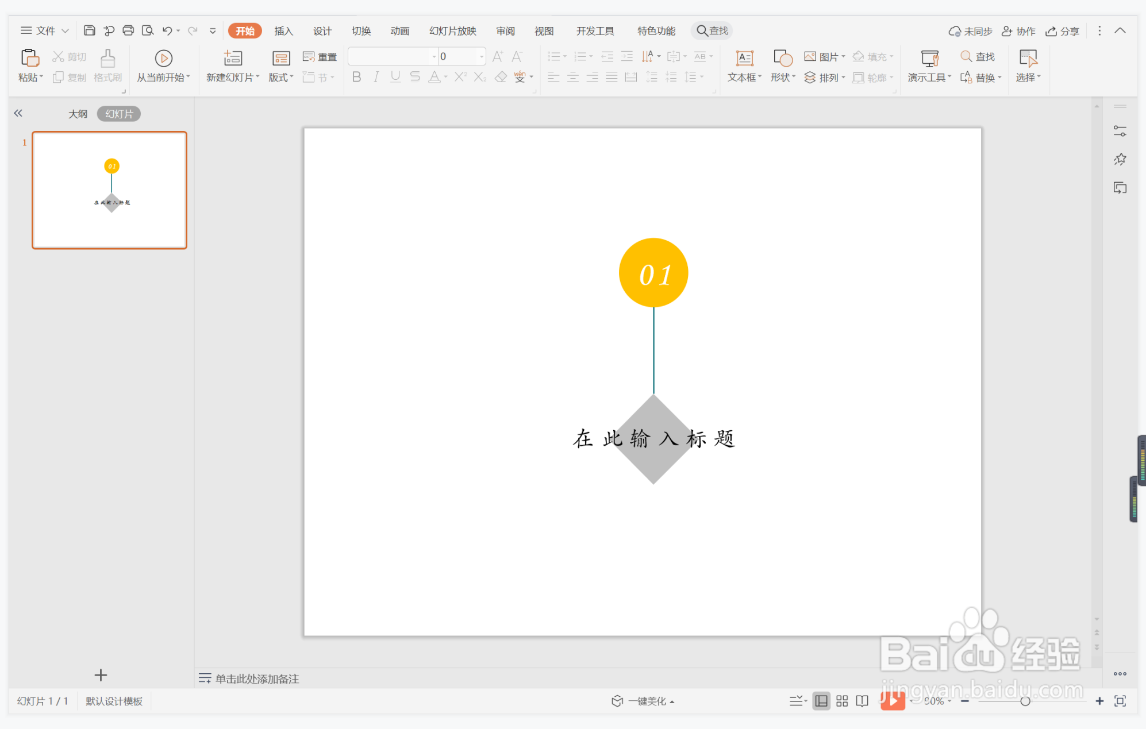
Task: Toggle subscript formatting
Action: pyautogui.click(x=480, y=77)
